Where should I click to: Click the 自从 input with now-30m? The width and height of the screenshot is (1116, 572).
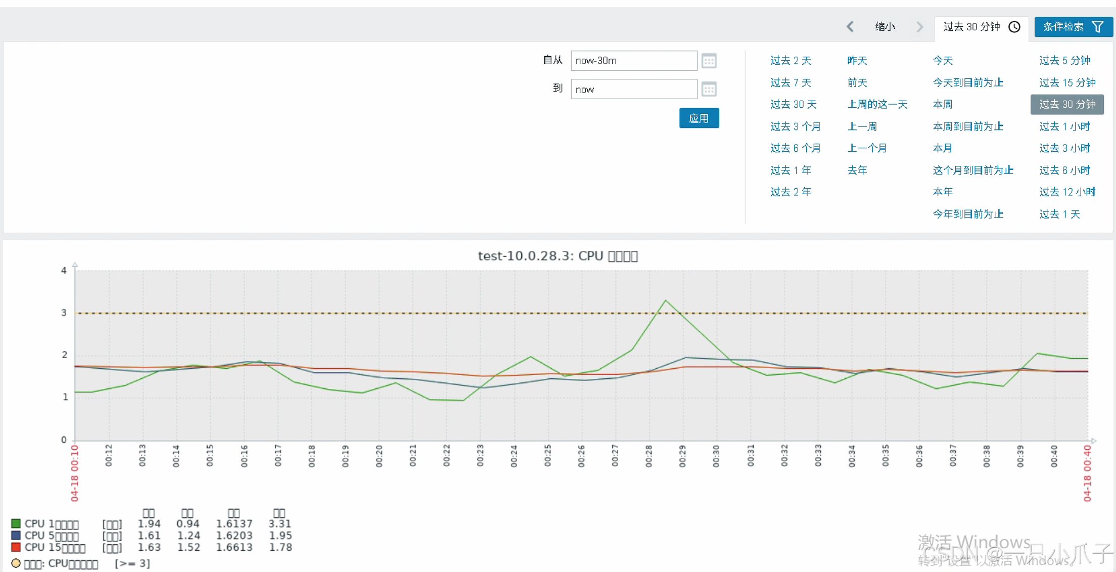633,61
